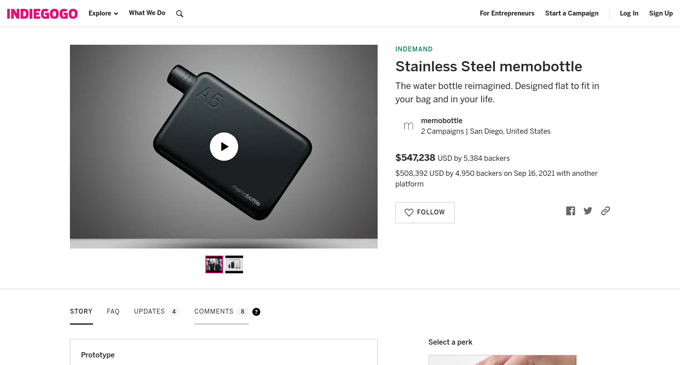The height and width of the screenshot is (365, 680).
Task: View the Comments tab
Action: tap(221, 311)
